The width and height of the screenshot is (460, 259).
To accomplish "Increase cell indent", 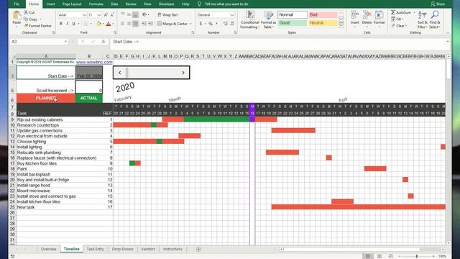I will click(150, 24).
